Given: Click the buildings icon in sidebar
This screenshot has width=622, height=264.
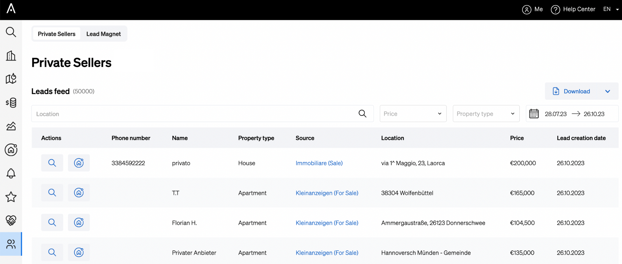Looking at the screenshot, I should 11,56.
